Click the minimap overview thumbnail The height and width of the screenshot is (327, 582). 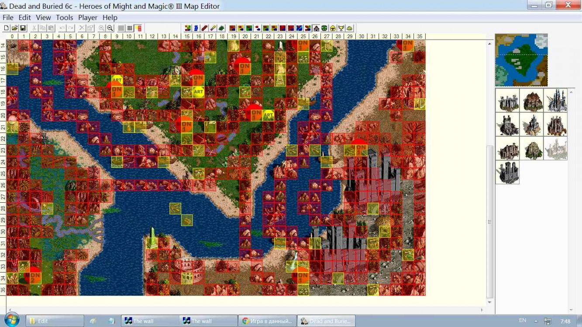click(x=521, y=60)
